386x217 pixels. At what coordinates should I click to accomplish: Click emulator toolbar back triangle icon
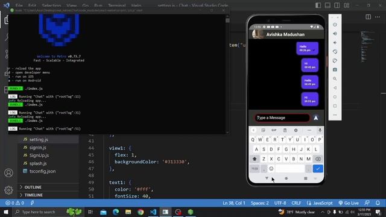pyautogui.click(x=335, y=88)
